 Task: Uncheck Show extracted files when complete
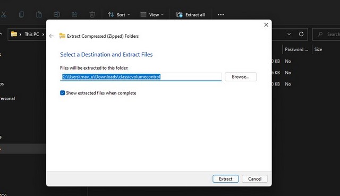tap(63, 93)
